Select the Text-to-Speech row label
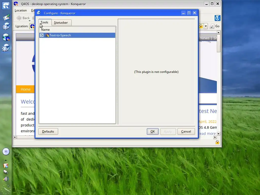 60,35
